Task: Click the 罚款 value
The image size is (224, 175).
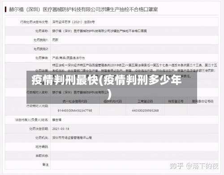Action: [x=55, y=40]
